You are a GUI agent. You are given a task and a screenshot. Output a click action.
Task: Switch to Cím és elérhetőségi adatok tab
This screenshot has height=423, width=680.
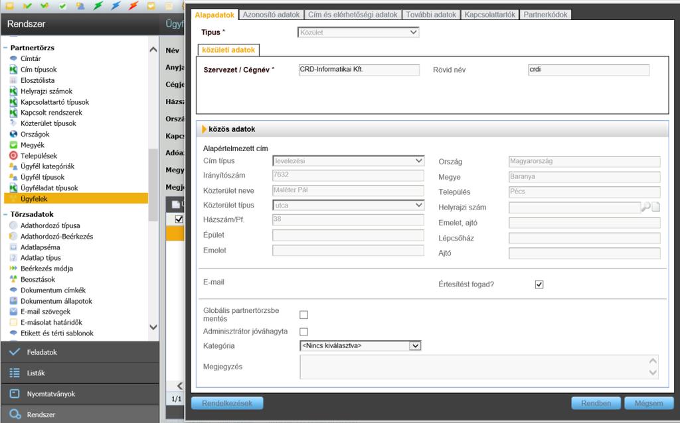pos(353,15)
